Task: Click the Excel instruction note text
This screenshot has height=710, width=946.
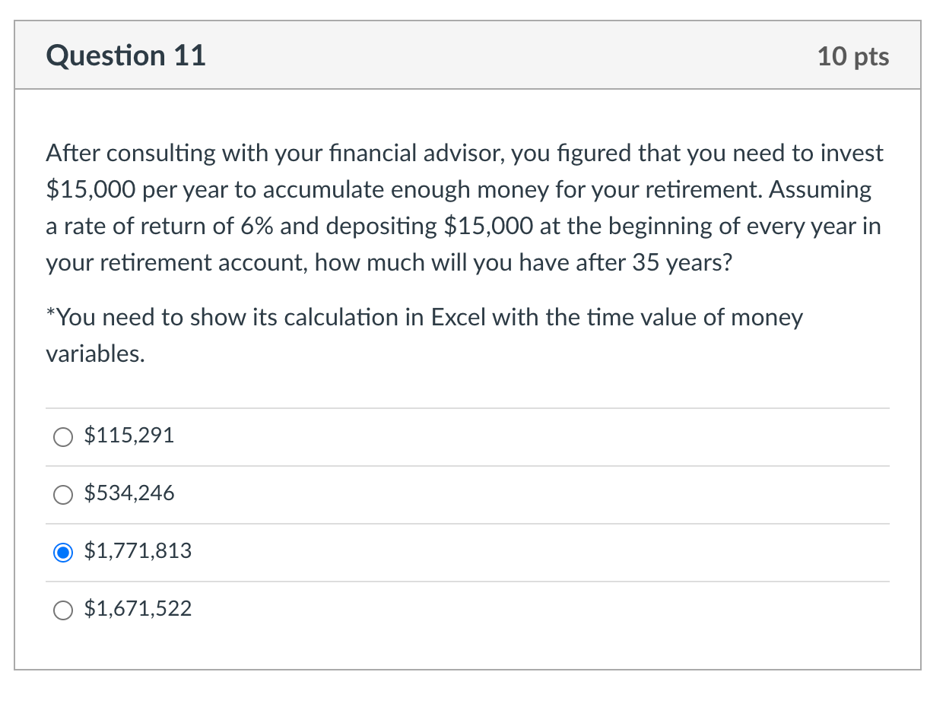Action: click(424, 334)
